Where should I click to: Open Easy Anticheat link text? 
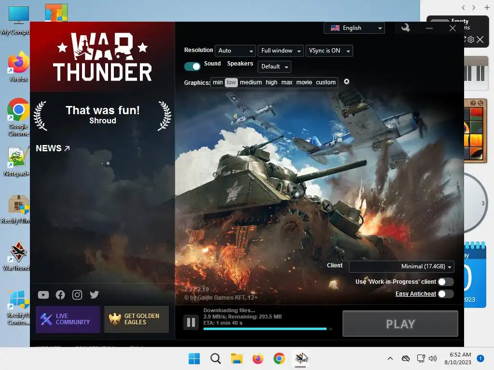(415, 294)
